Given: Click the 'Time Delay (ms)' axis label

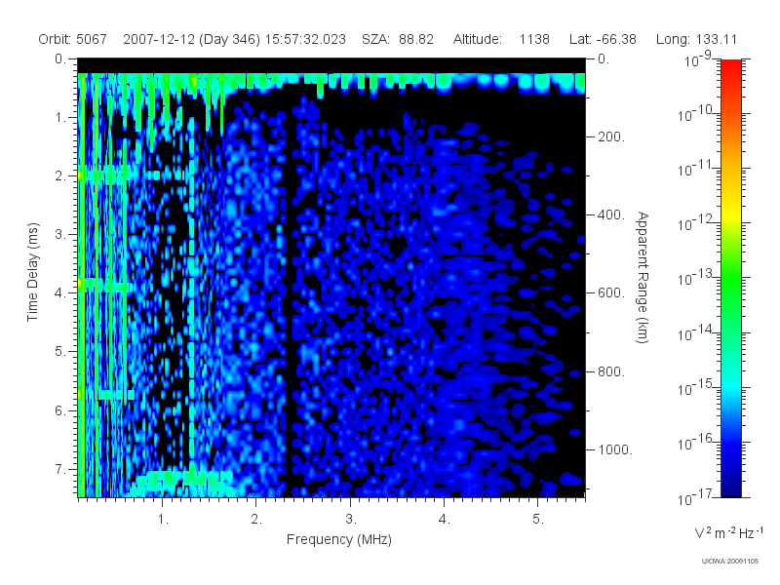Looking at the screenshot, I should click(32, 272).
